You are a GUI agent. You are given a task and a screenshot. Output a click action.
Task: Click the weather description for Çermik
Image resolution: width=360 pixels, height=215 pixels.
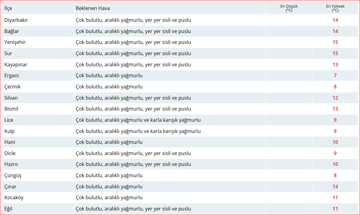point(109,87)
